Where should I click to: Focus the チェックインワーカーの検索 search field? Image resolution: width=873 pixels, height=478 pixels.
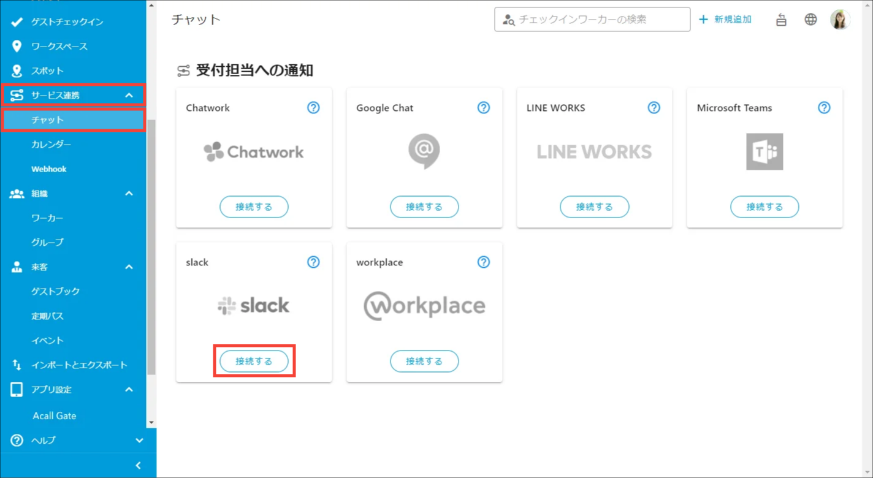click(592, 20)
